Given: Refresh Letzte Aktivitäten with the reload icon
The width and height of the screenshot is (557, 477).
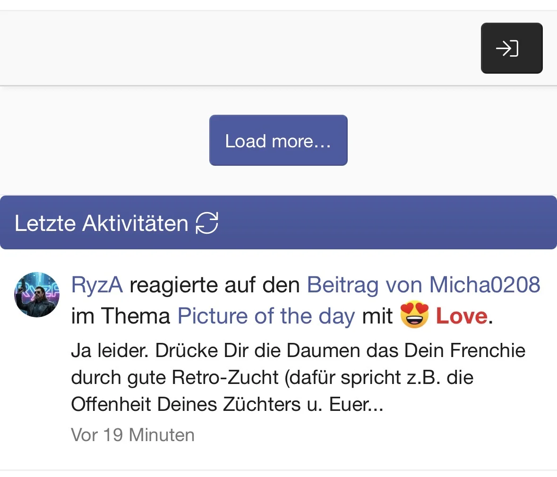Looking at the screenshot, I should [207, 223].
